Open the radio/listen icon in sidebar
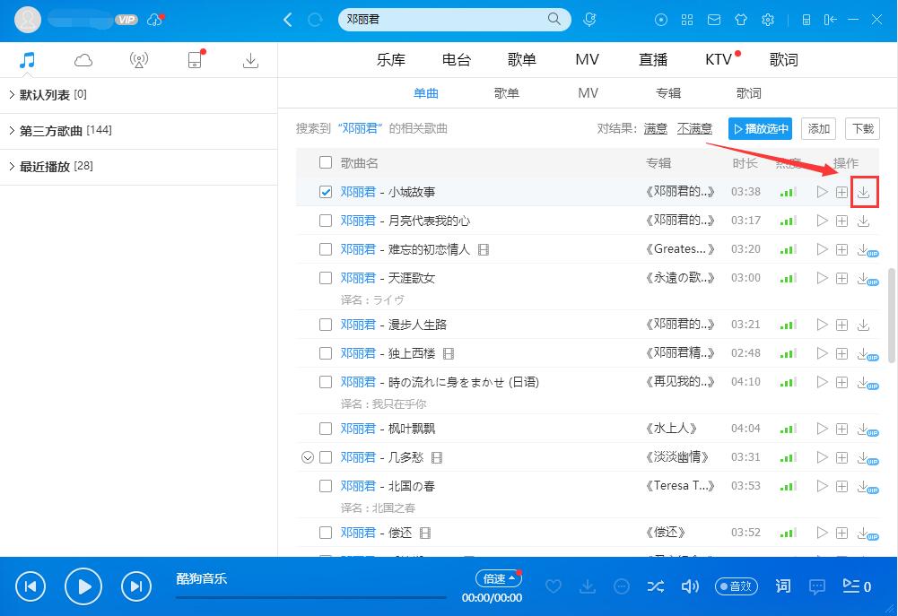This screenshot has width=898, height=616. point(139,59)
